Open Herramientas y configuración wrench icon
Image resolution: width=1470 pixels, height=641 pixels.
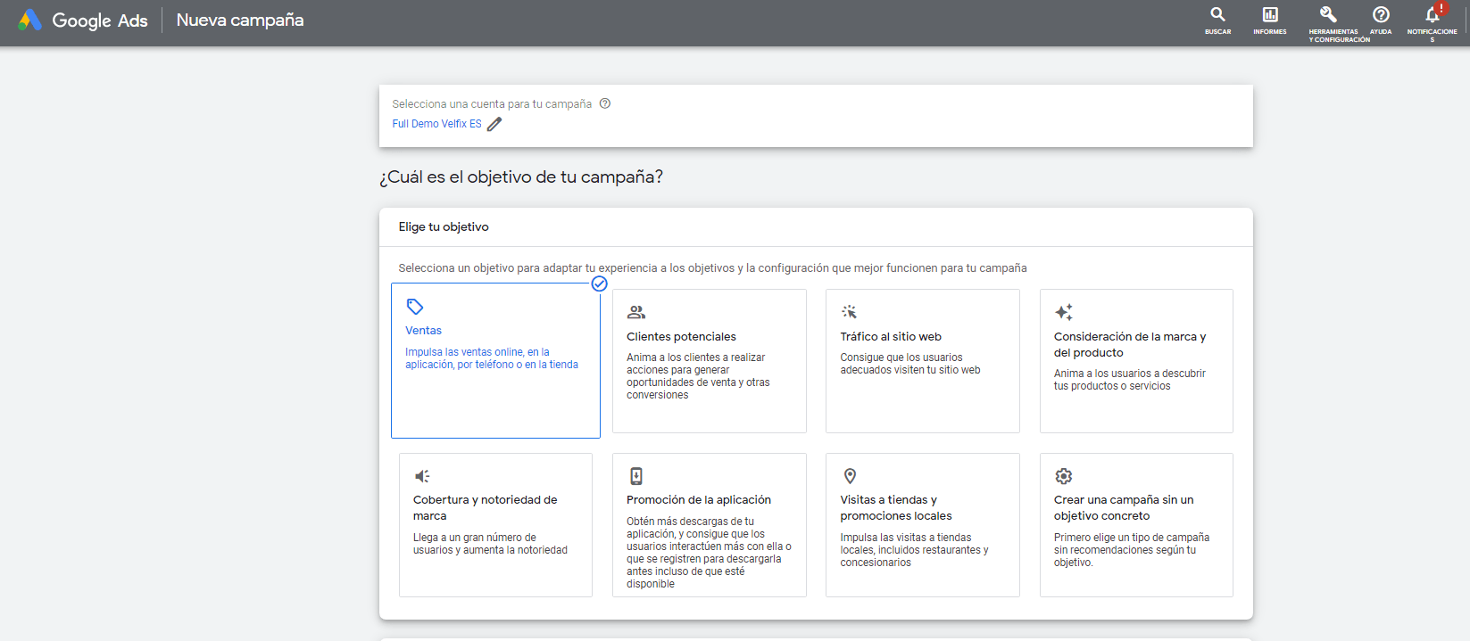1328,15
